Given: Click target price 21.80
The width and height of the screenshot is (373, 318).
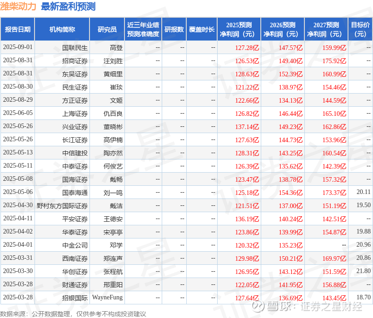Looking at the screenshot, I should point(363,271).
